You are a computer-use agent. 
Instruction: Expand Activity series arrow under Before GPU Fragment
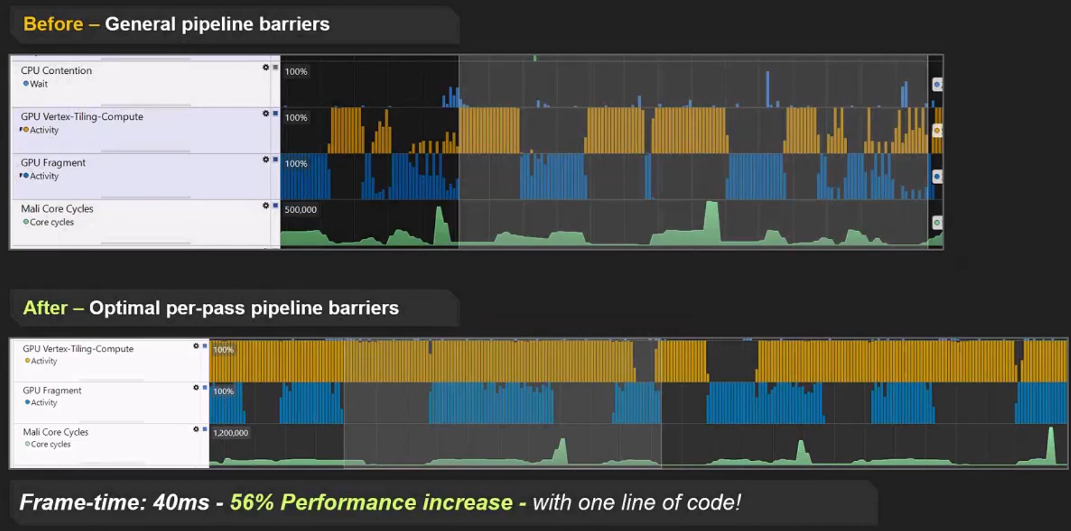[22, 175]
